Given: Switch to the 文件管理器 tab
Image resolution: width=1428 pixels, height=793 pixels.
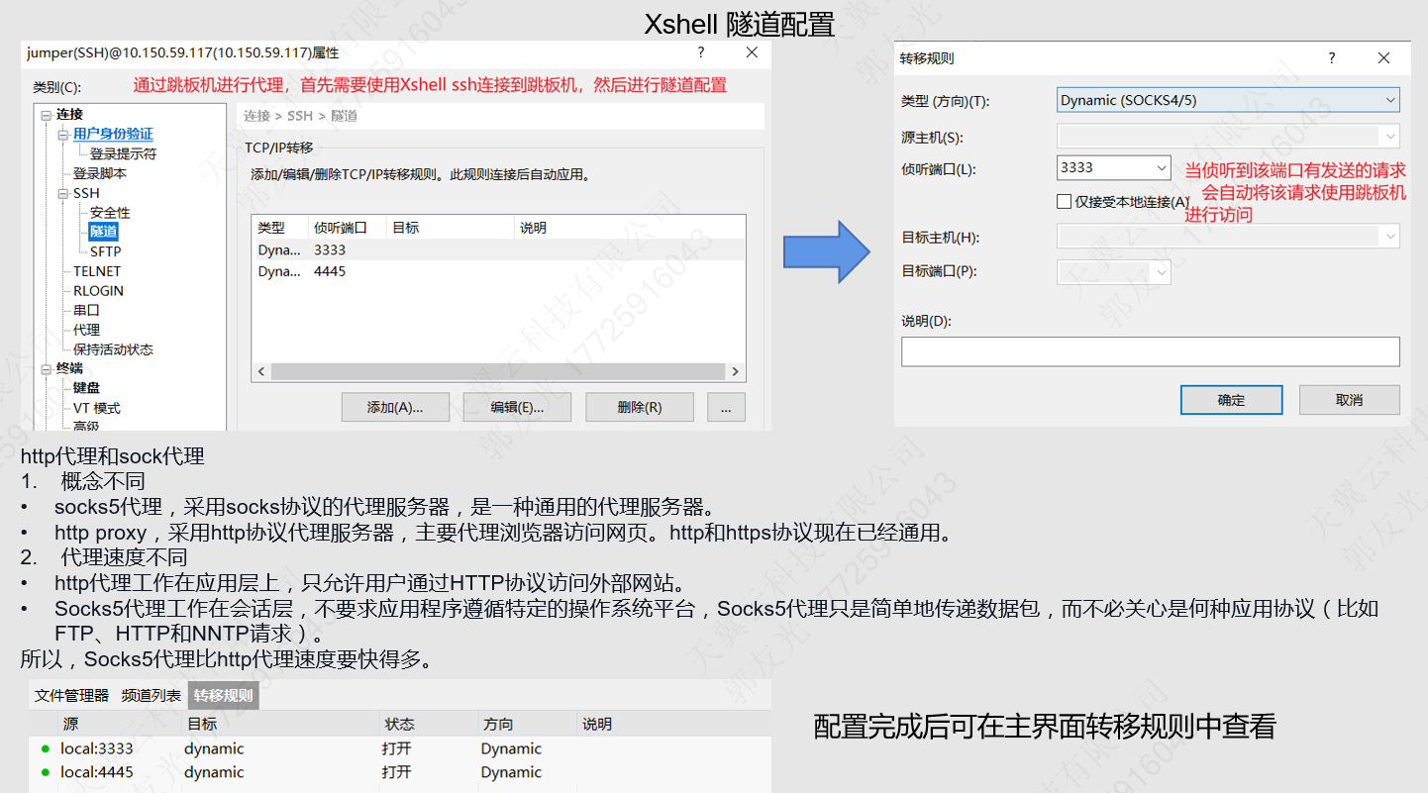Looking at the screenshot, I should tap(69, 695).
